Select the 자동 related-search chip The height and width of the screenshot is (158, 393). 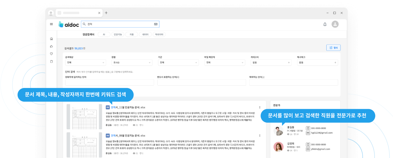tap(132, 35)
